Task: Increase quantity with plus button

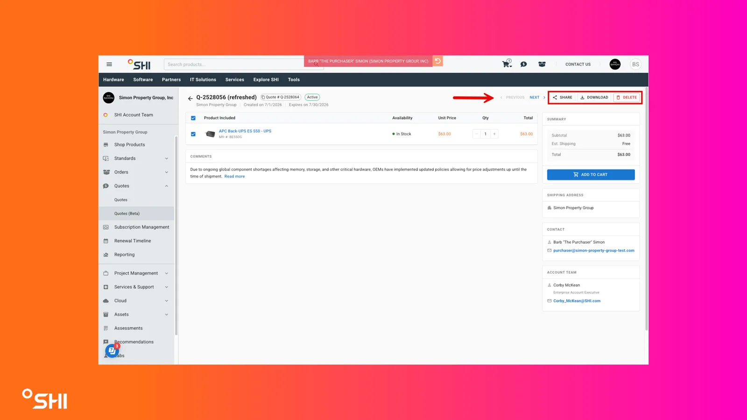Action: pos(494,134)
